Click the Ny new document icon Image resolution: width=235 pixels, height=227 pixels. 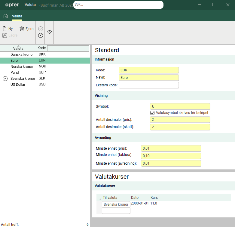(x=5, y=29)
